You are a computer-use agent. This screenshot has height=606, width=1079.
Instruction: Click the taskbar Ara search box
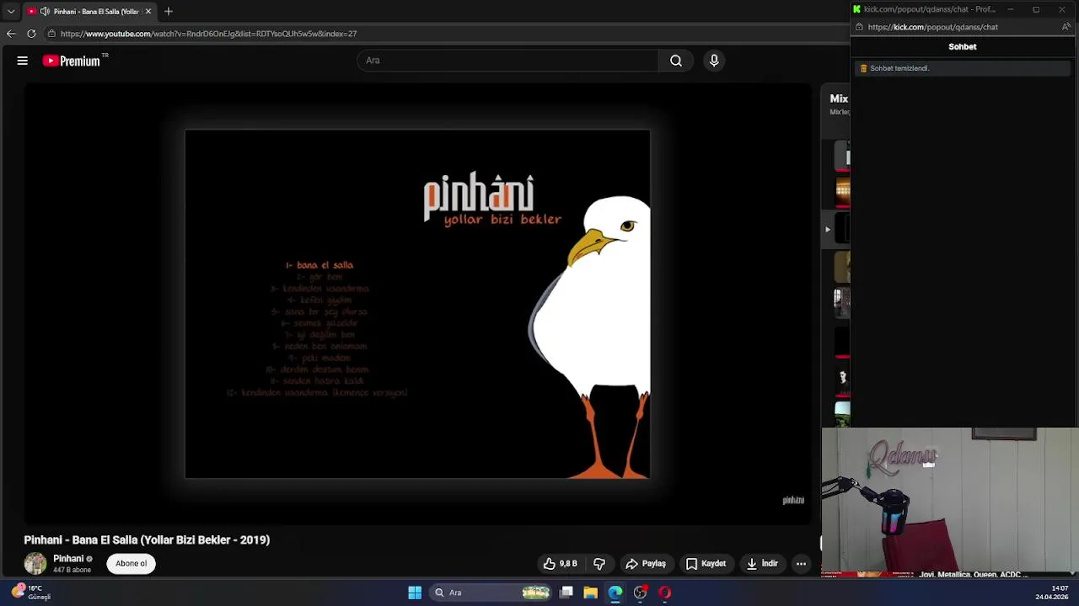pyautogui.click(x=491, y=593)
